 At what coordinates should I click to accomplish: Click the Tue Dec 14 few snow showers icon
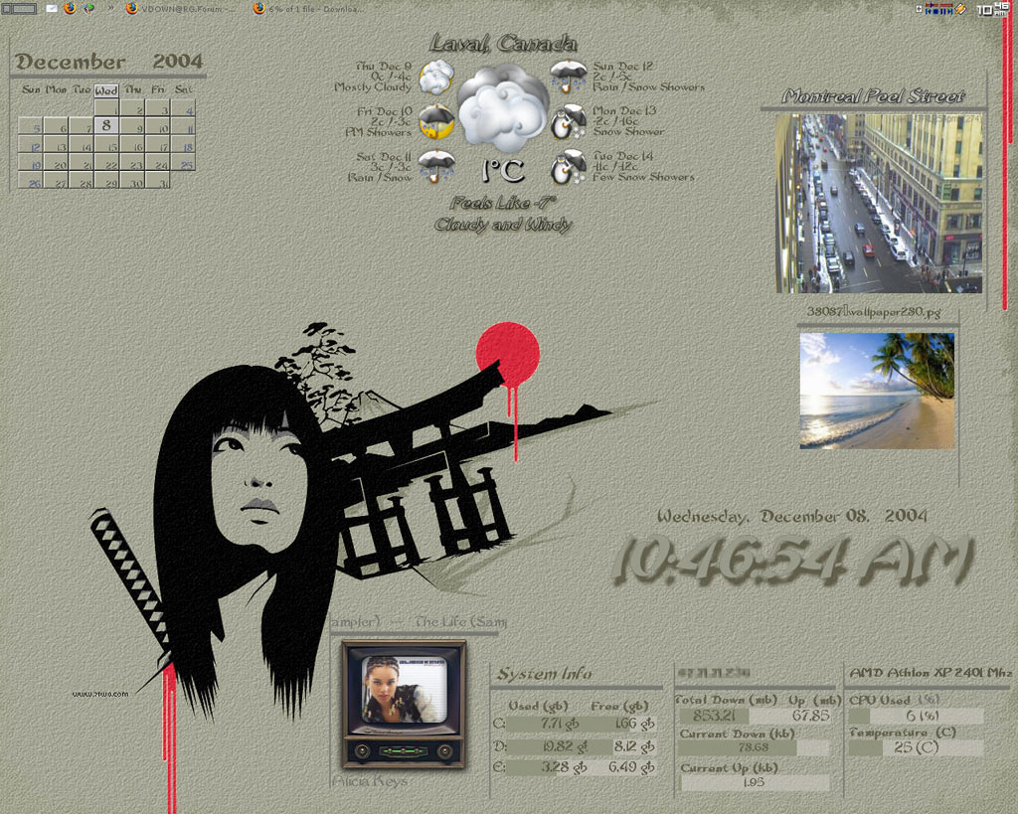point(569,166)
